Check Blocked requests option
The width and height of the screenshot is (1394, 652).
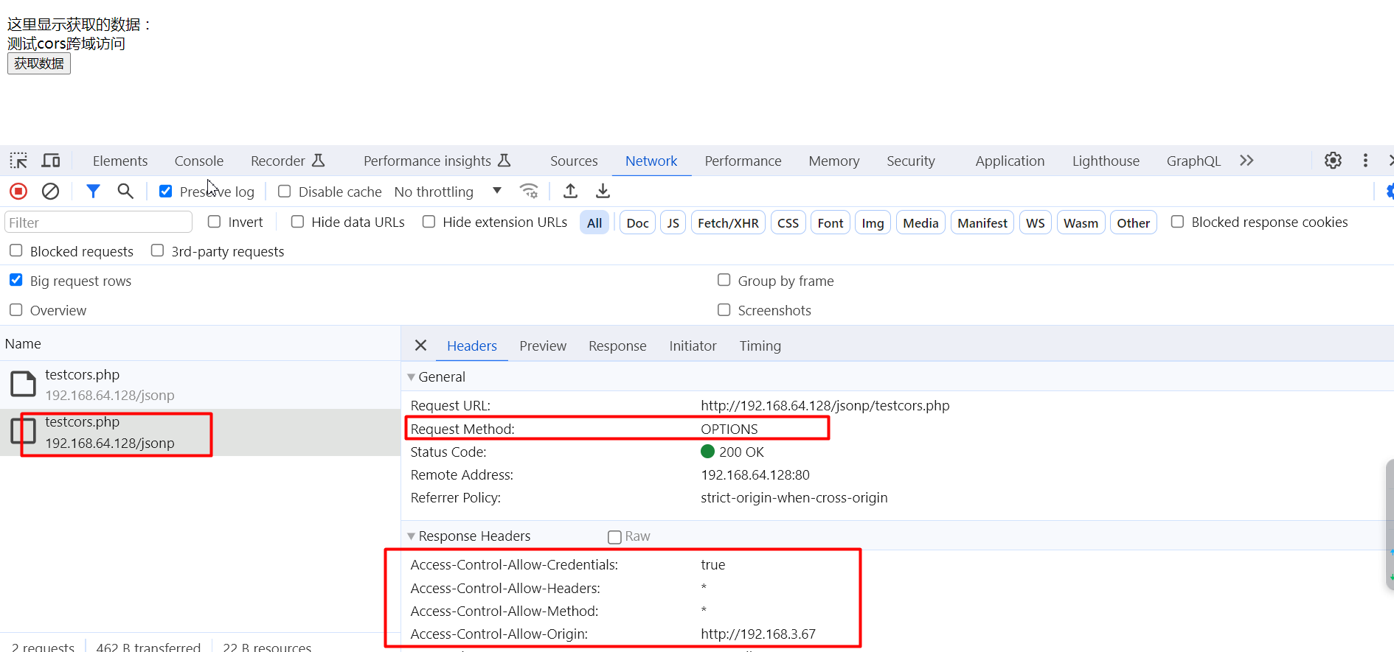click(x=16, y=251)
